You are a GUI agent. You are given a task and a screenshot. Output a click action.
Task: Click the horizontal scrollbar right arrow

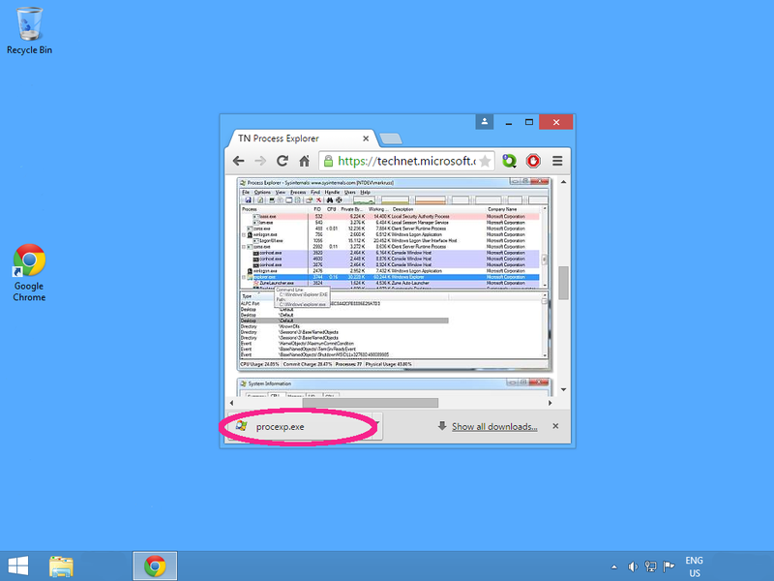point(550,403)
